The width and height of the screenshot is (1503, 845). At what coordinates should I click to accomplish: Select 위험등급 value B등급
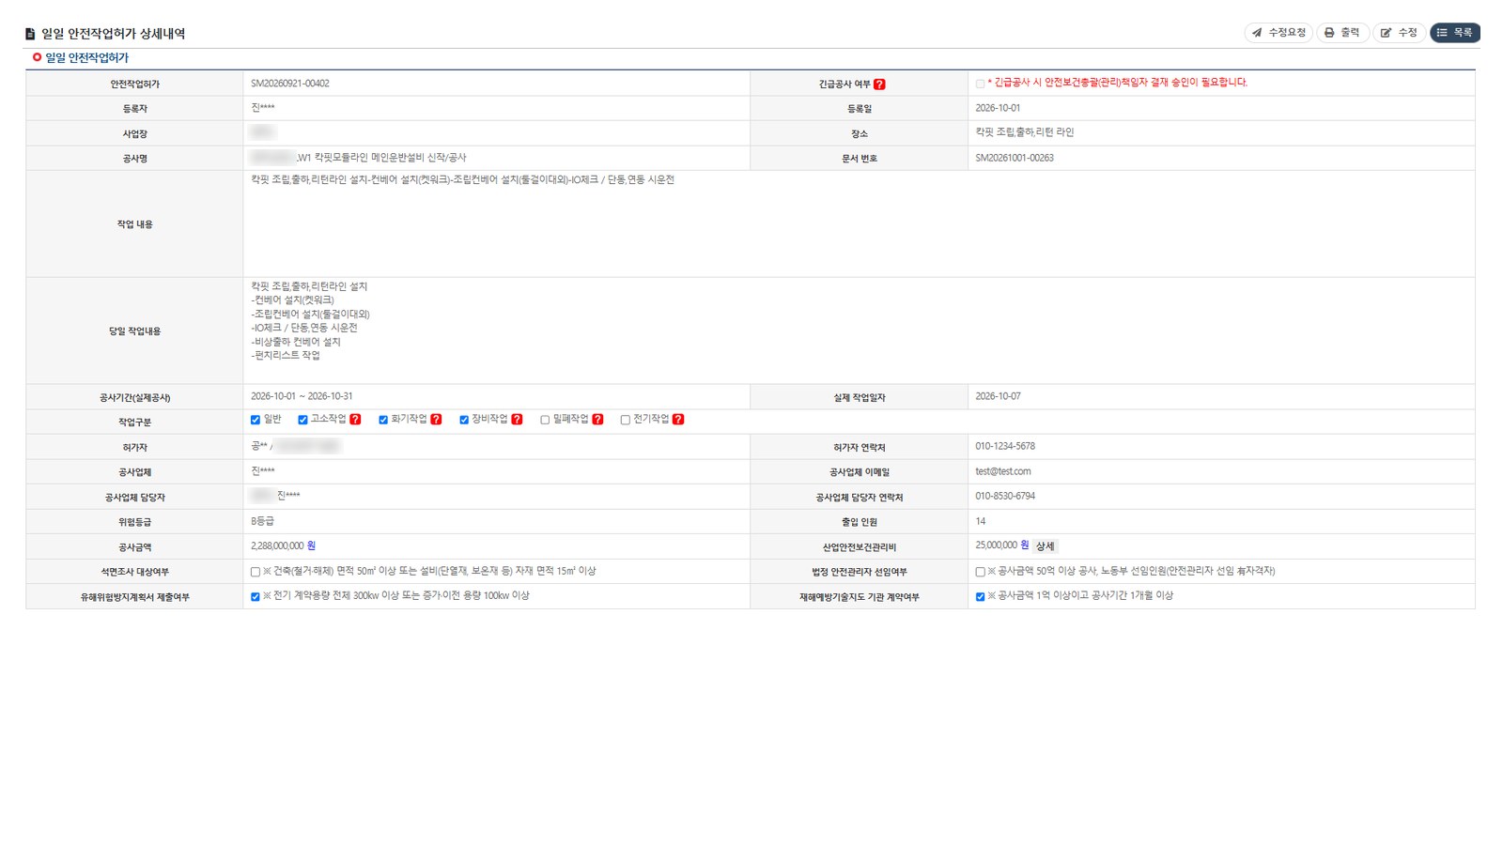[263, 521]
